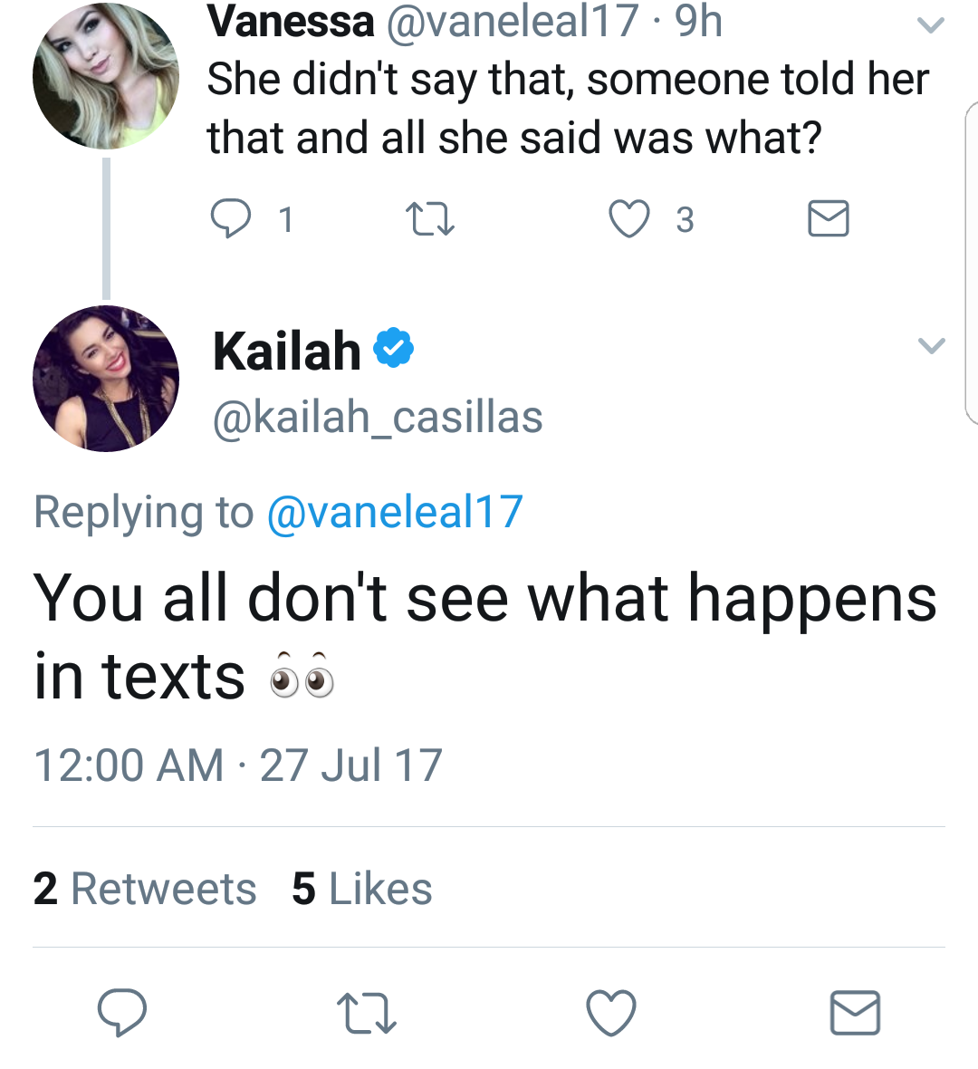The image size is (978, 1069).
Task: Open the @vaneleal17 mention link
Action: tap(396, 512)
